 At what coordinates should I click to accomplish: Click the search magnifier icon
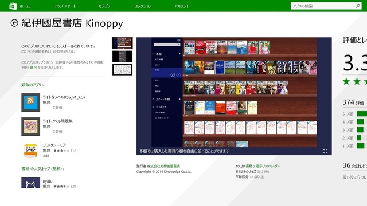(x=358, y=6)
